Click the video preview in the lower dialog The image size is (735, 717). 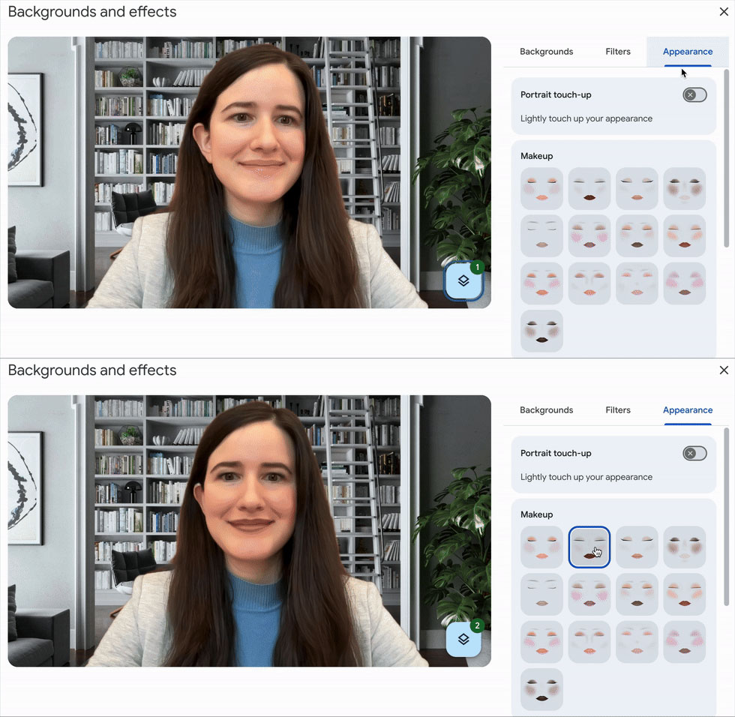(249, 531)
